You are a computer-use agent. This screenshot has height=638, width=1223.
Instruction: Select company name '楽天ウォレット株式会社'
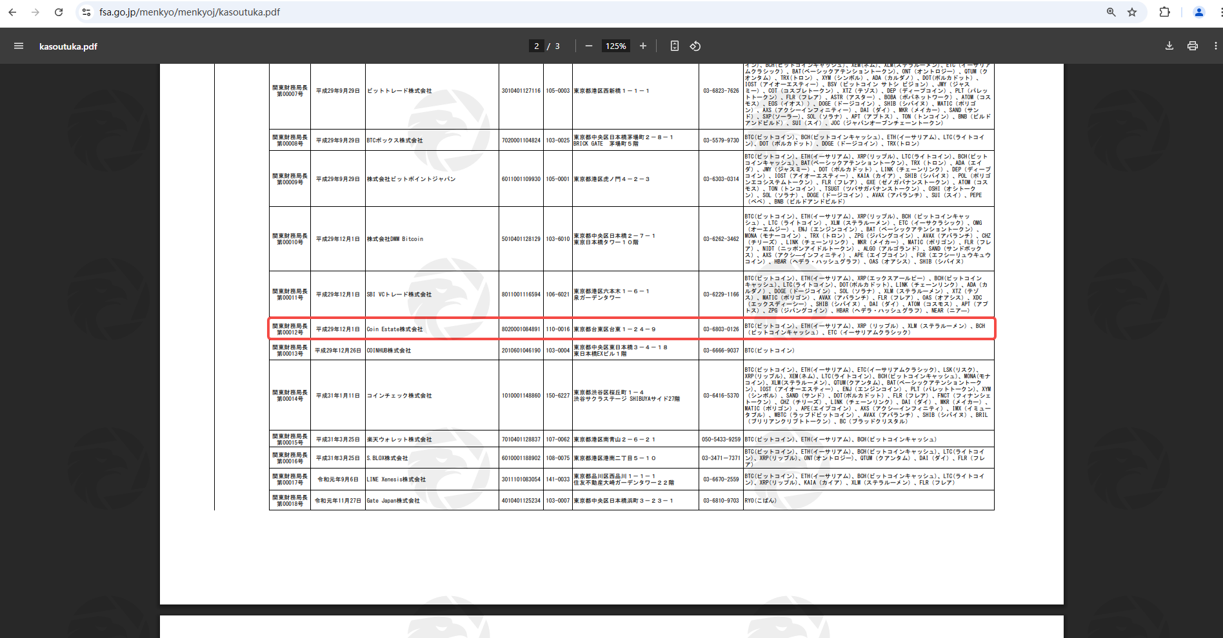coord(399,440)
